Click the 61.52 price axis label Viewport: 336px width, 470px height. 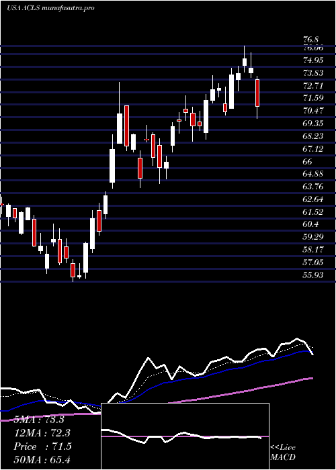pos(313,212)
